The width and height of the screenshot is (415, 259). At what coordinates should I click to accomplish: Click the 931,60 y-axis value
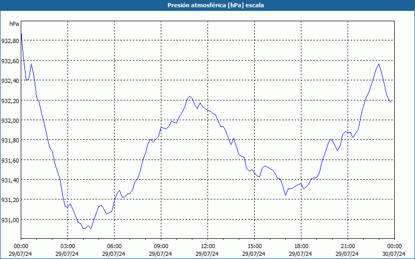(10, 161)
